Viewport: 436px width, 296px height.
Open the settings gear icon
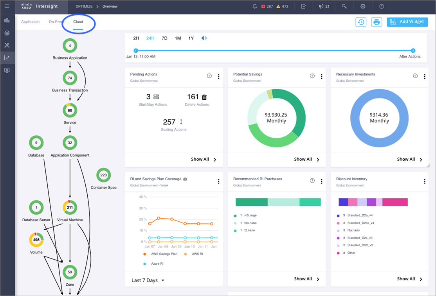point(363,6)
